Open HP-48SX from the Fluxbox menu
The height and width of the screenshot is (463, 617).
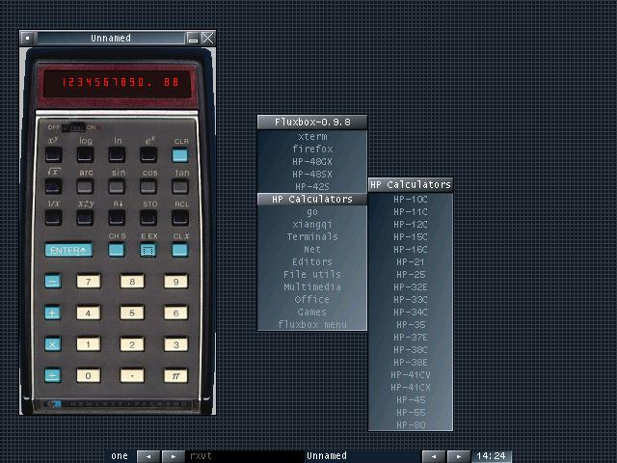coord(312,174)
